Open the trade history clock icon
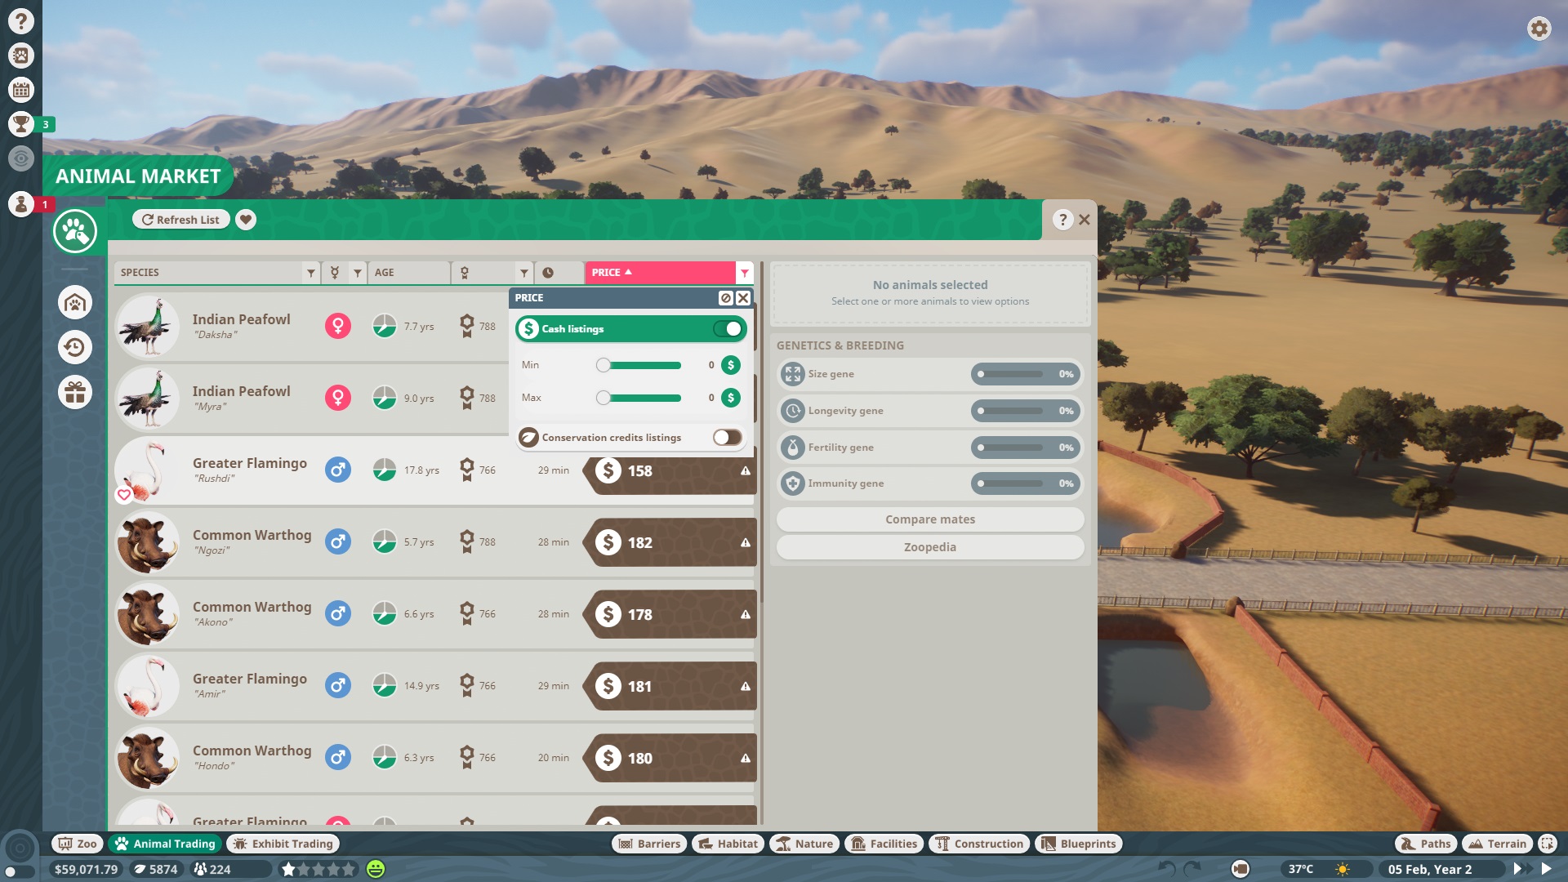The width and height of the screenshot is (1568, 882). tap(75, 348)
